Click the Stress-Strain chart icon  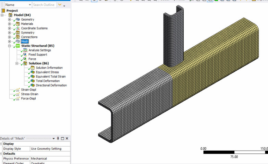(x=18, y=94)
